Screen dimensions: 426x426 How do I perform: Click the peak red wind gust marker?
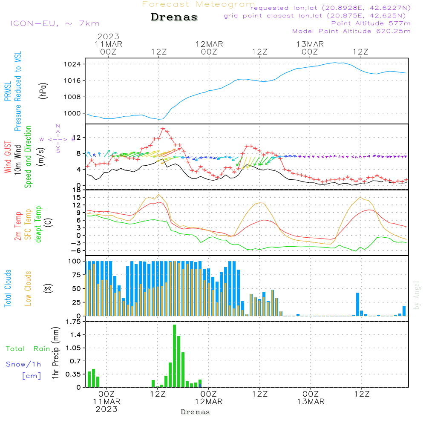click(163, 128)
